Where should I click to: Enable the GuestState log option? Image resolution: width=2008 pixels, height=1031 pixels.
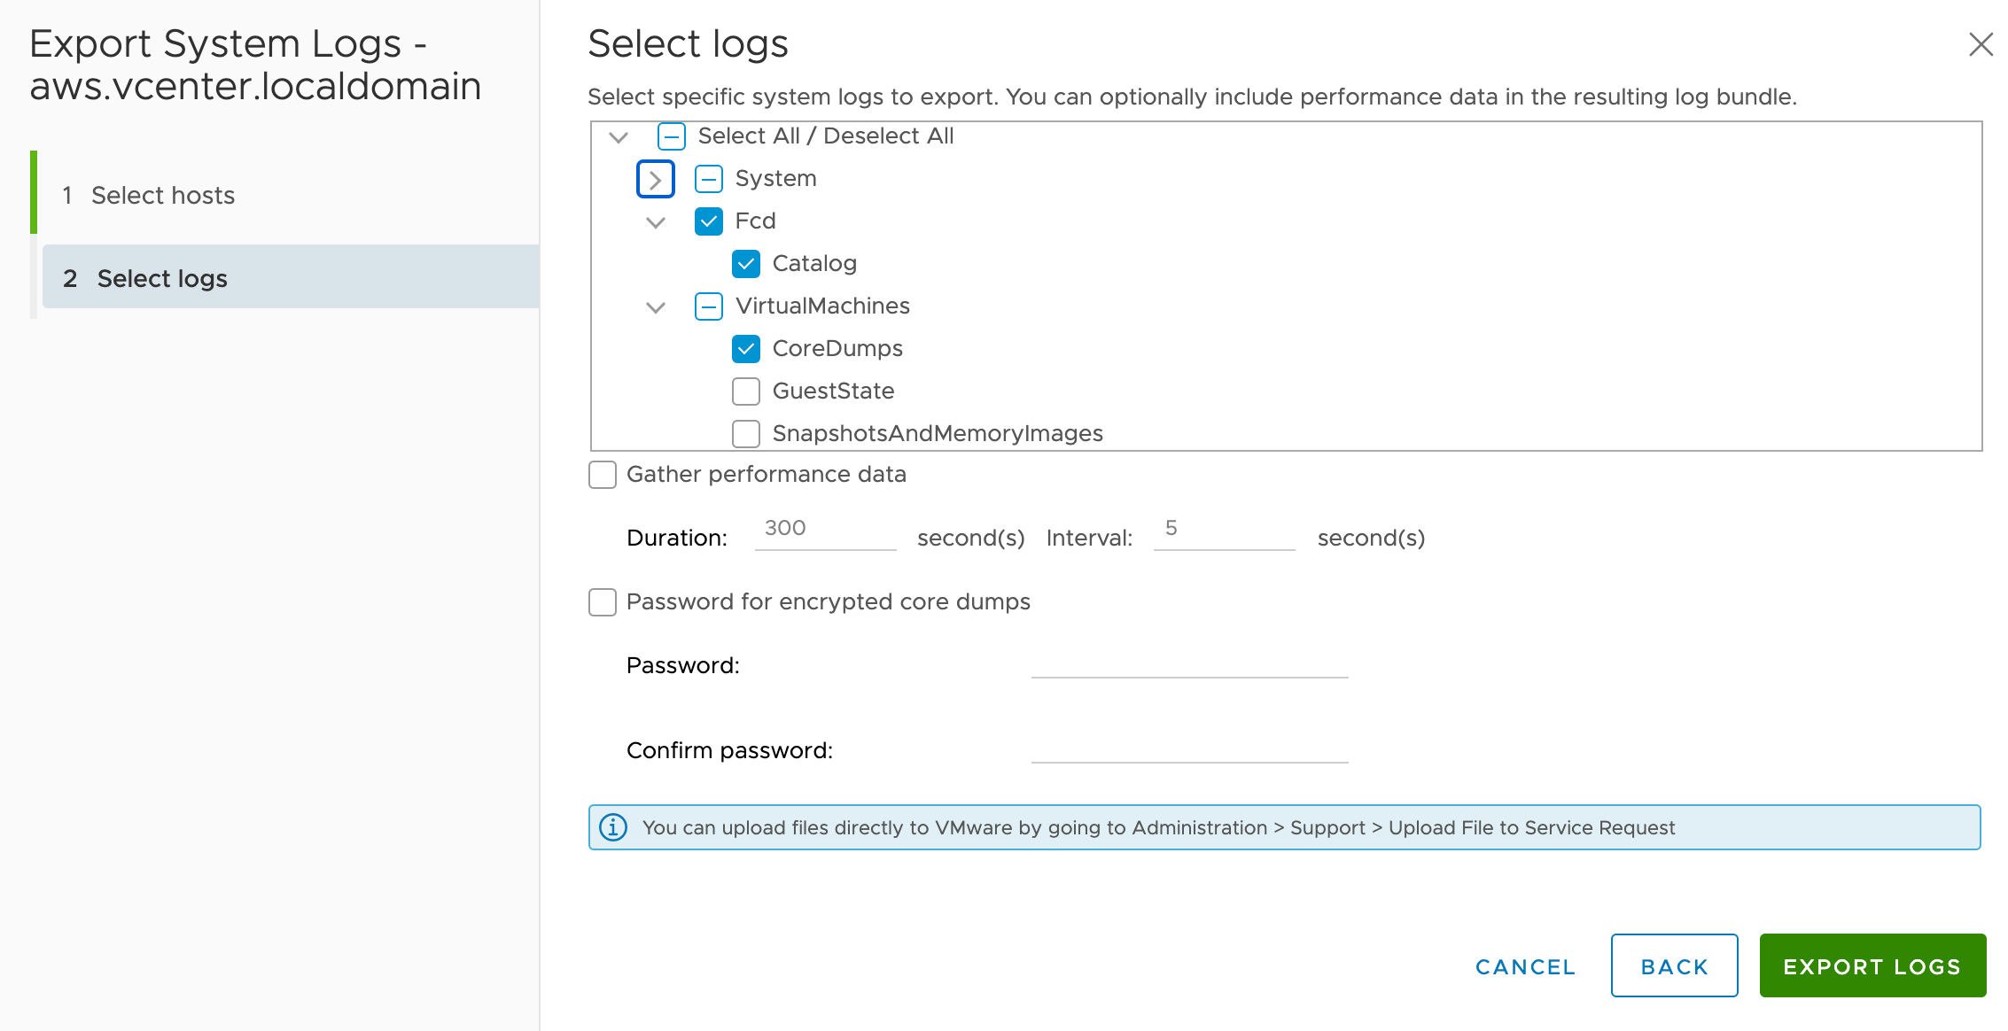point(745,391)
